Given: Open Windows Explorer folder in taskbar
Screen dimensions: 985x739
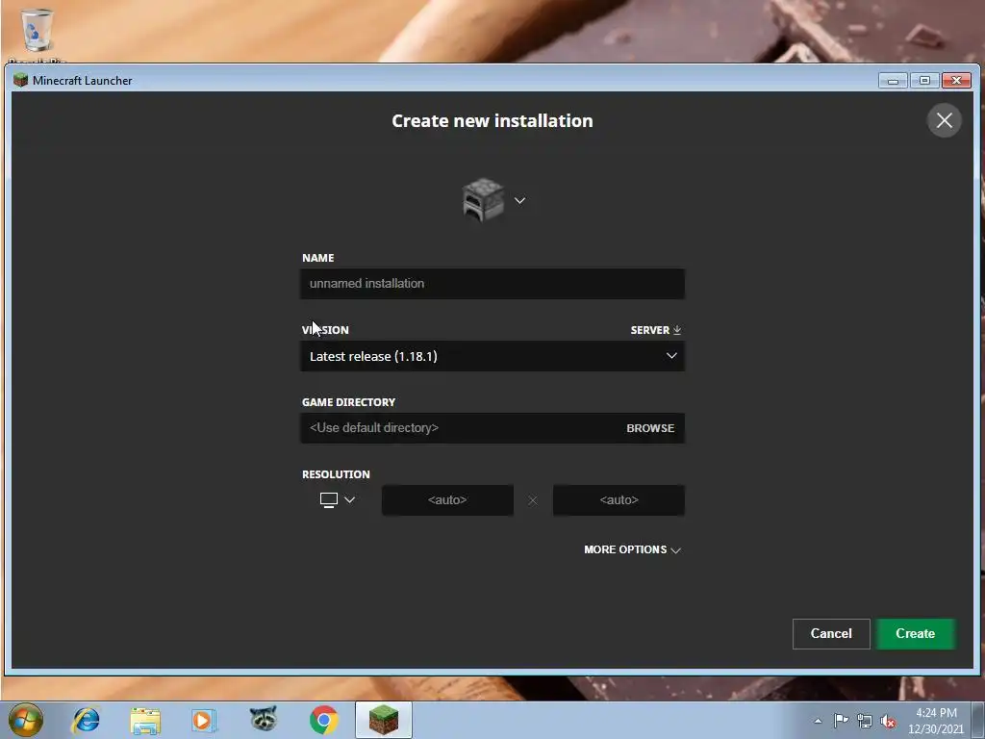Looking at the screenshot, I should point(145,721).
